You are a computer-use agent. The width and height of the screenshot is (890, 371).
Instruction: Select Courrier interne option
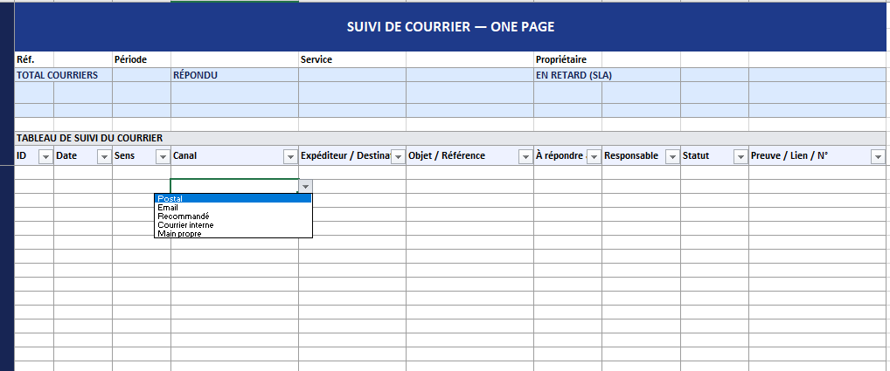(x=233, y=225)
